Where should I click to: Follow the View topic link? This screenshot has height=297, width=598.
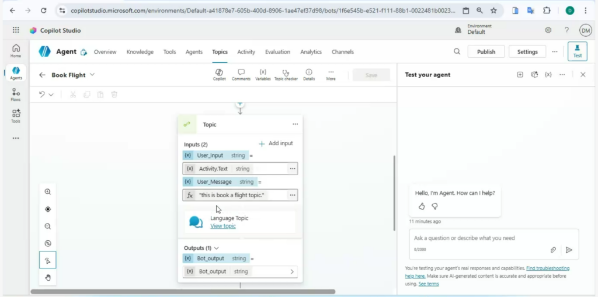pyautogui.click(x=223, y=226)
